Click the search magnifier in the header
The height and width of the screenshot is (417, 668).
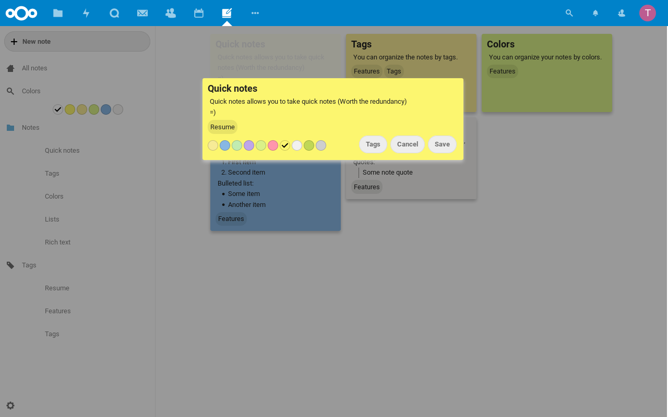click(x=569, y=13)
